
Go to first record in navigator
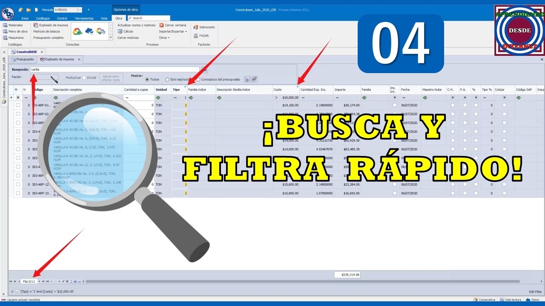click(x=11, y=281)
